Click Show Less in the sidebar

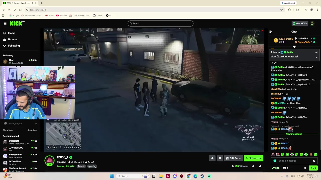tap(32, 130)
